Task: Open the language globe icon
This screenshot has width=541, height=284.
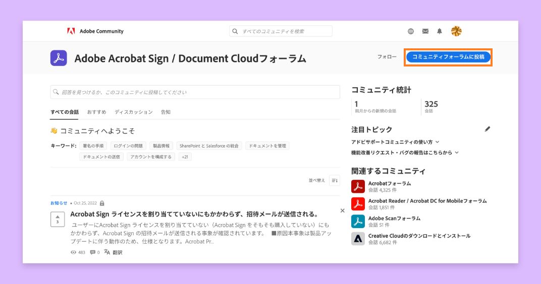Action: point(411,31)
